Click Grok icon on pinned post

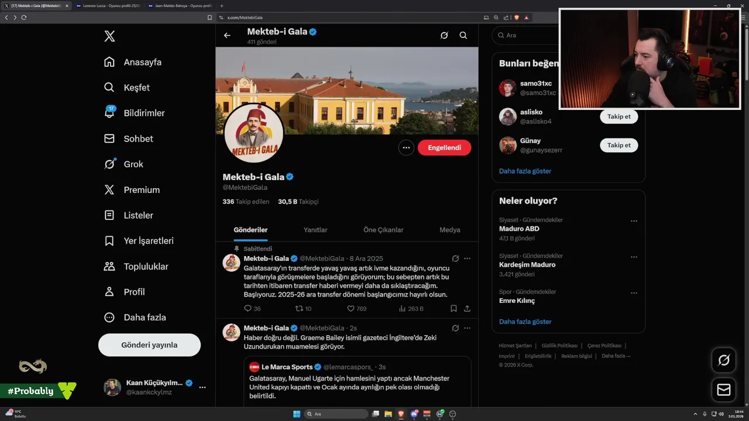coord(455,258)
